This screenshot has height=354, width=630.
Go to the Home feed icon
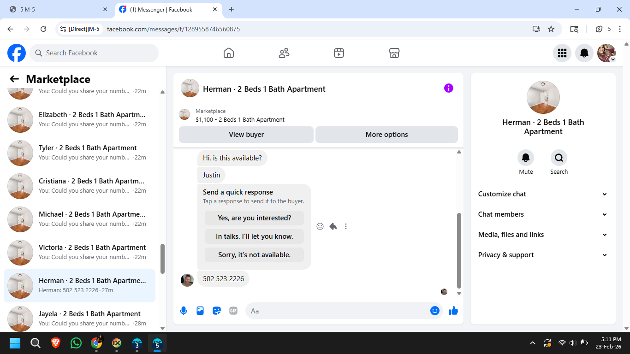pos(229,53)
